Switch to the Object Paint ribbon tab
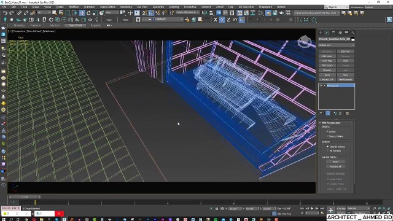 [x=75, y=25]
